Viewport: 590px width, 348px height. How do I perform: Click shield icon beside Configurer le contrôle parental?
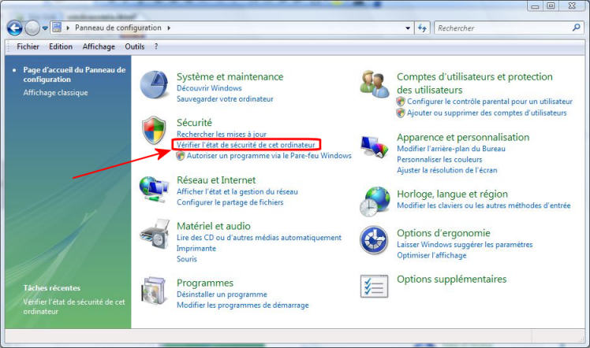pyautogui.click(x=401, y=102)
